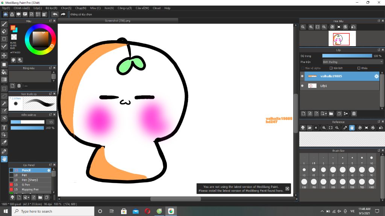Close the update notification message
This screenshot has width=385, height=216.
point(287,189)
